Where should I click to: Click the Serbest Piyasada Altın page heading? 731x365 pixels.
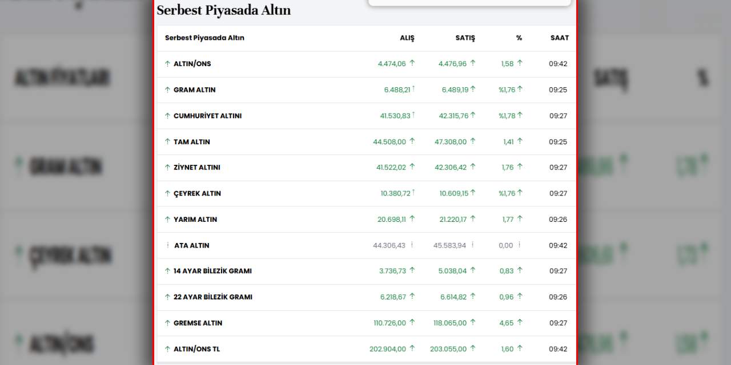(223, 10)
